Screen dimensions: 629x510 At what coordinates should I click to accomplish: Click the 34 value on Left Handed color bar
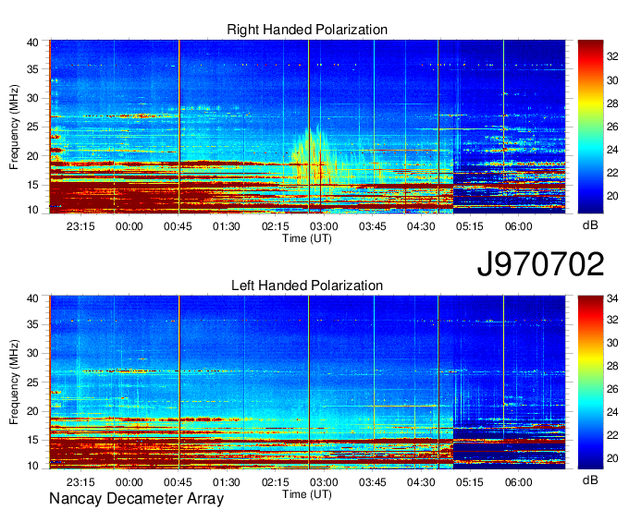[612, 298]
